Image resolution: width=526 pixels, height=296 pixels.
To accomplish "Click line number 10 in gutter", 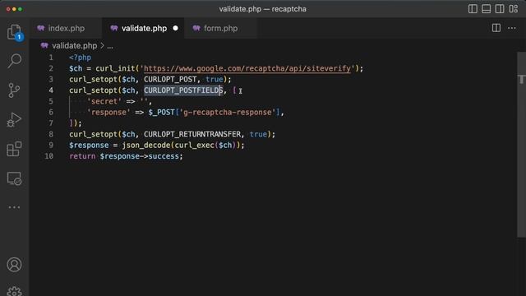I will point(49,156).
